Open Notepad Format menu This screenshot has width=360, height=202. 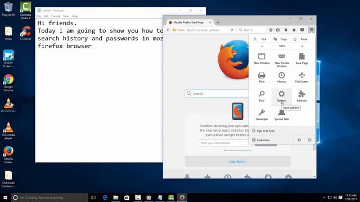56,16
